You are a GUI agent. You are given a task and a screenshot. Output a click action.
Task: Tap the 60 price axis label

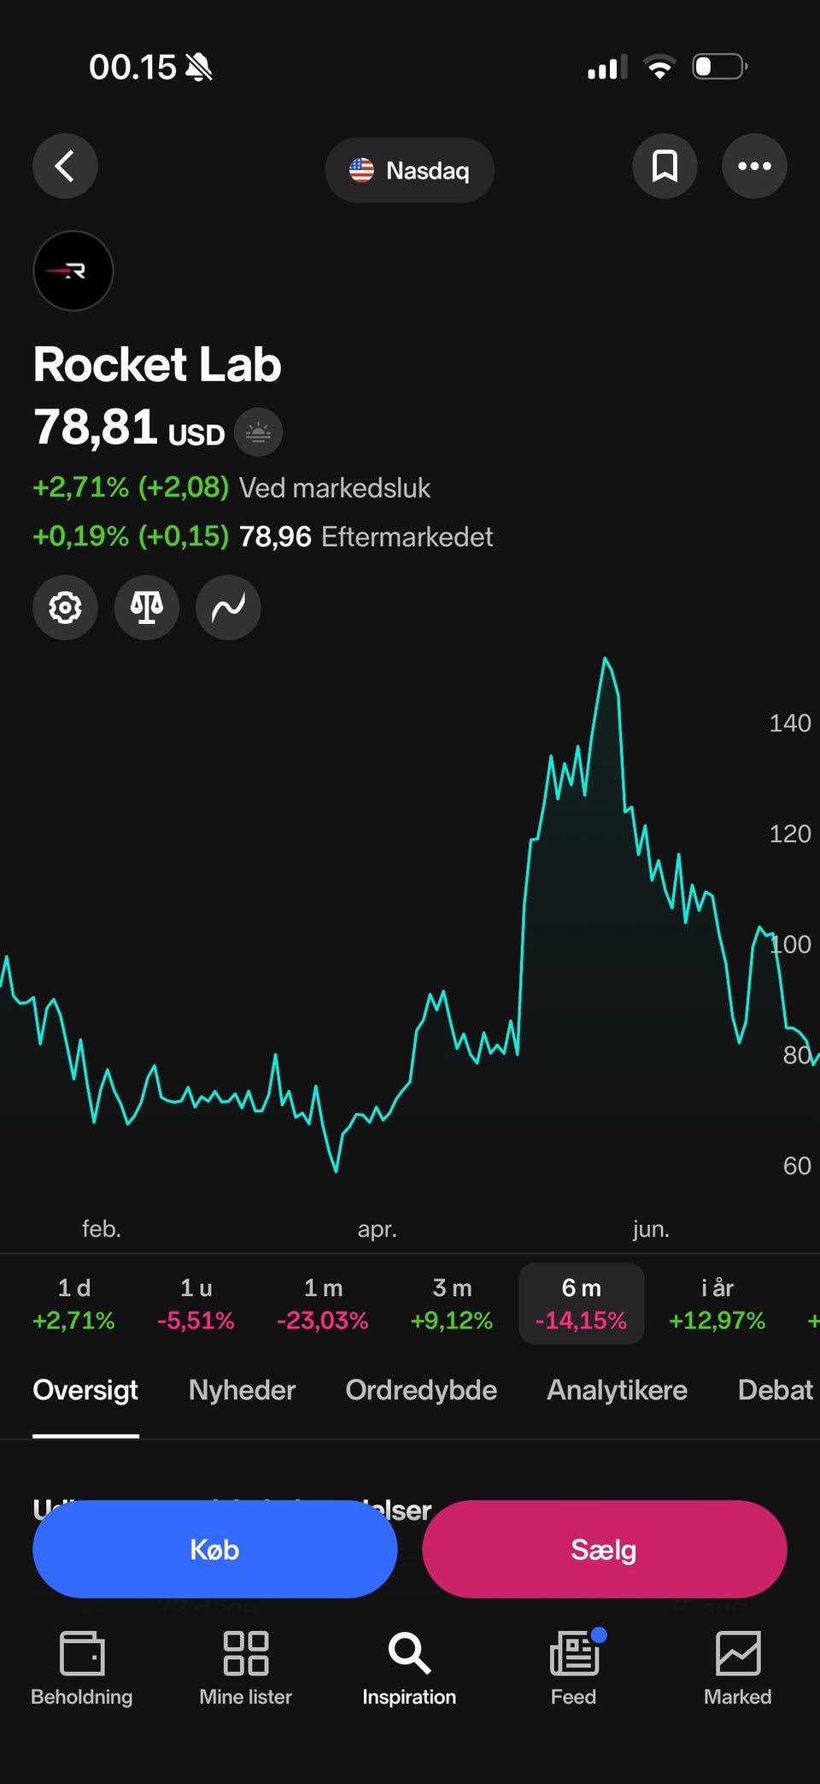(797, 1166)
